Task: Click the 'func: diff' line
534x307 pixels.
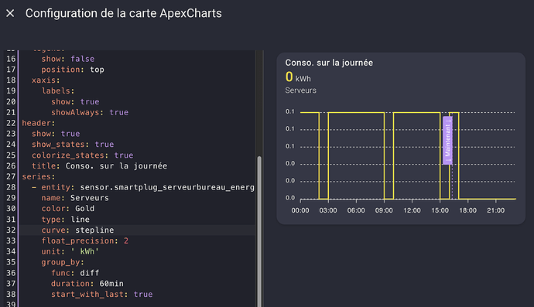Action: 75,273
